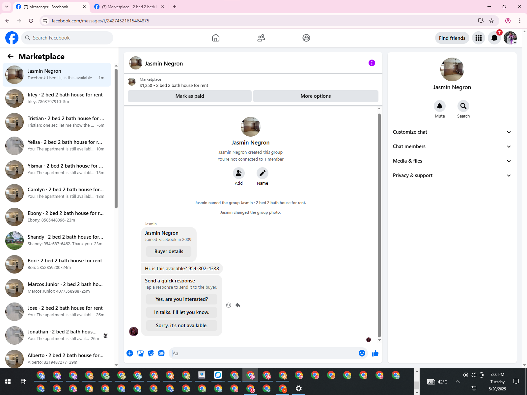Open the $1,250 listing link in header
This screenshot has width=527, height=395.
pyautogui.click(x=174, y=85)
